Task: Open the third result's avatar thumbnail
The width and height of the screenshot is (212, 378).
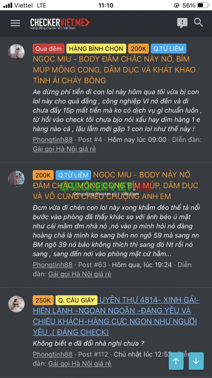Action: [x=16, y=304]
